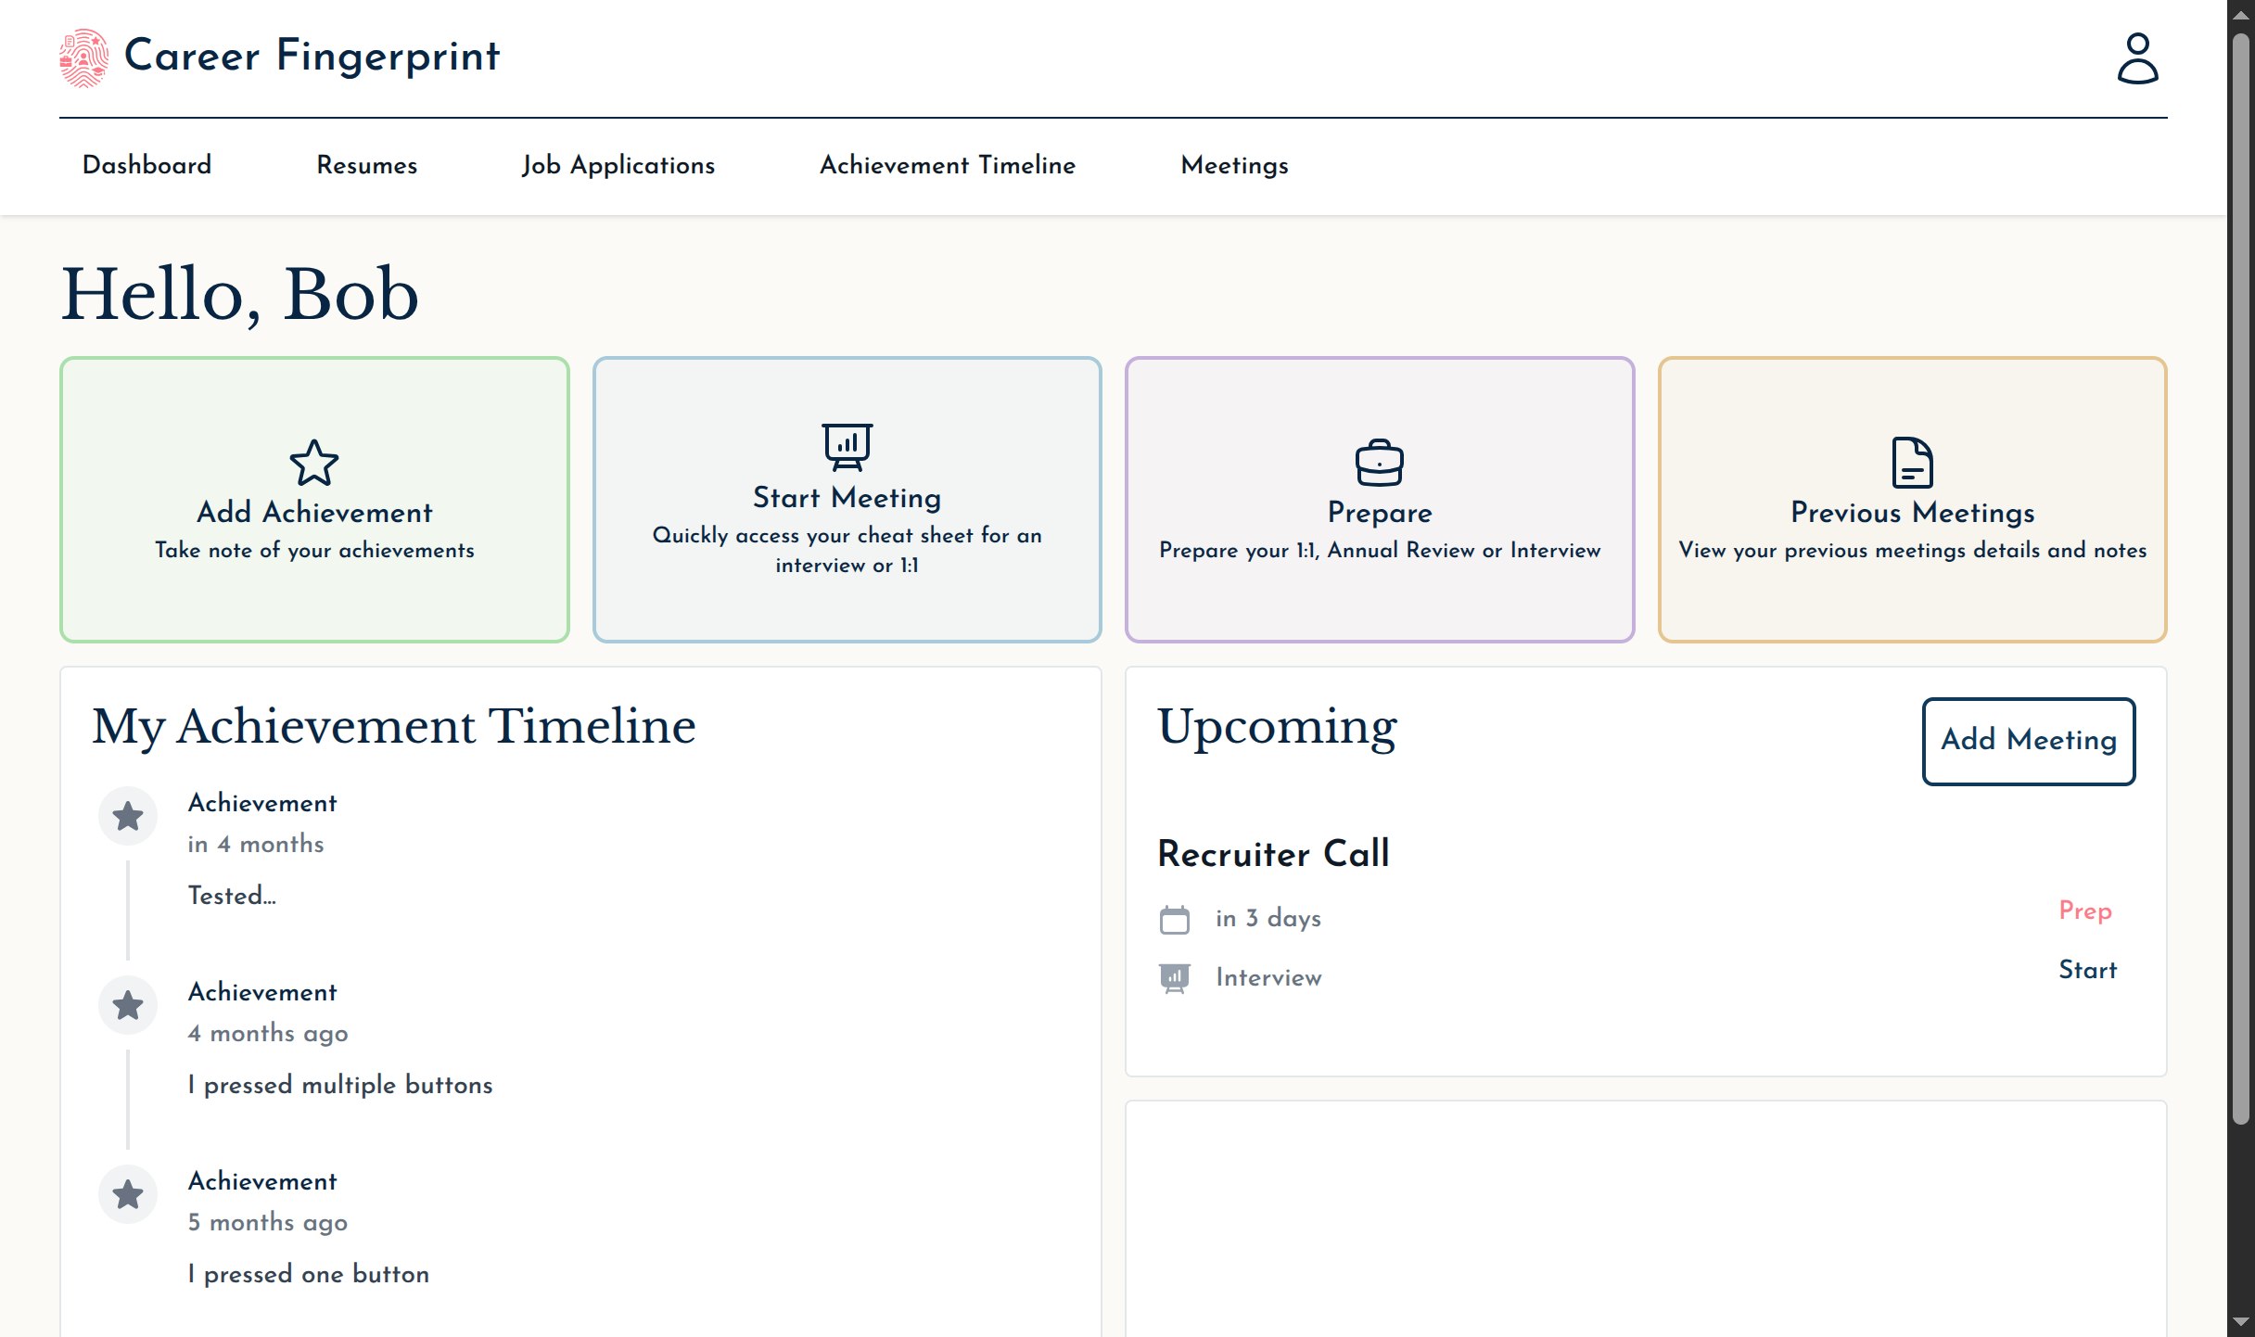The image size is (2255, 1337).
Task: Click star marker of '5 months ago' achievement
Action: [x=128, y=1195]
